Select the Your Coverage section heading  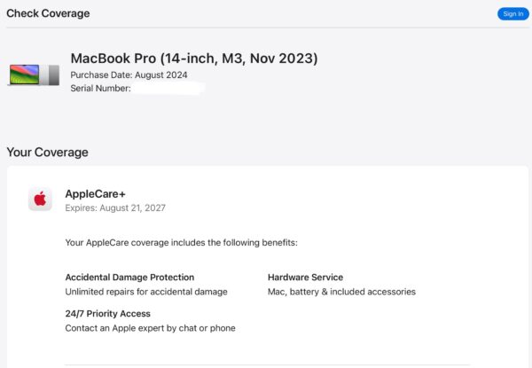point(48,153)
